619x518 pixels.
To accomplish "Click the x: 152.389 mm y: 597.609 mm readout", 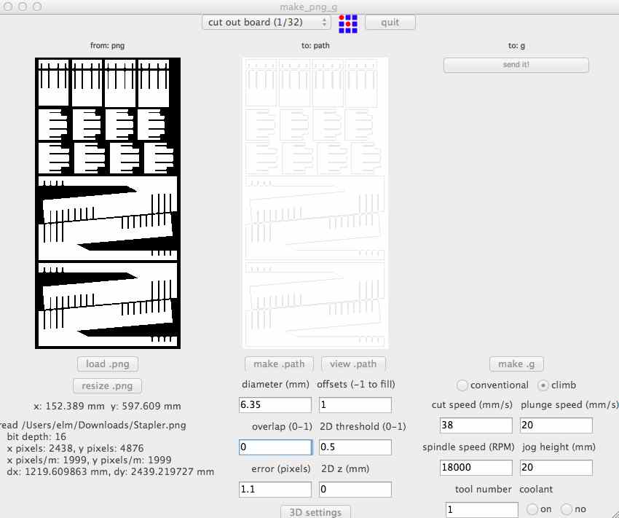I will coord(107,407).
